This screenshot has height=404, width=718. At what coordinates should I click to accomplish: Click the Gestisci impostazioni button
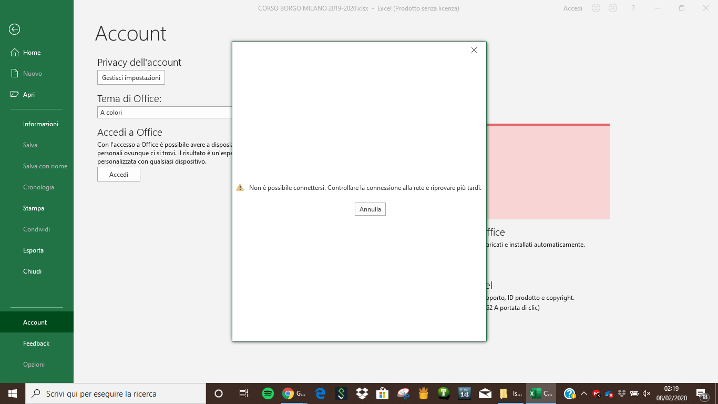point(131,77)
